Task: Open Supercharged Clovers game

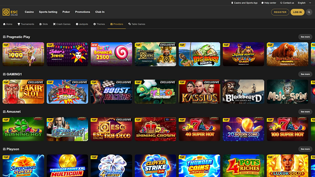Action: 23,166
